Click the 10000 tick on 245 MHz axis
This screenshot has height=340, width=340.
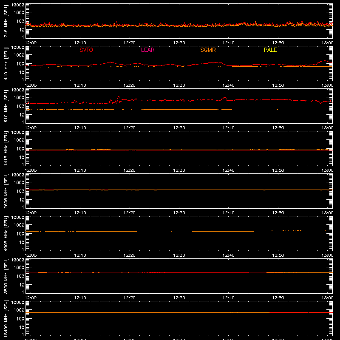(18, 5)
